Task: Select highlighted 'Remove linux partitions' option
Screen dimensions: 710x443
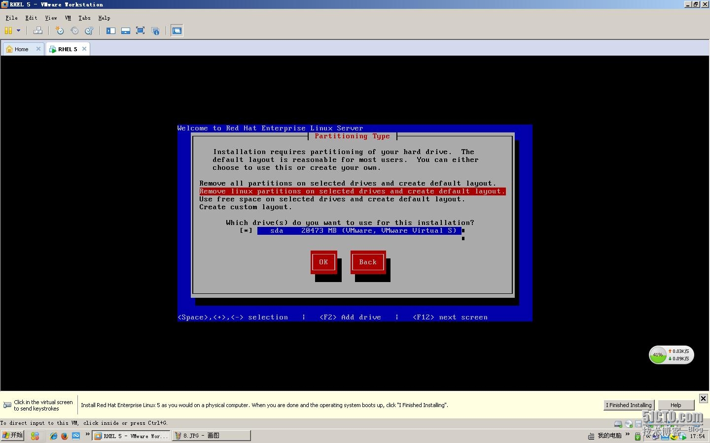Action: (x=352, y=191)
